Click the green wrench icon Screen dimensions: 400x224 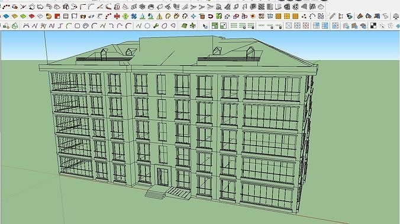[156, 26]
